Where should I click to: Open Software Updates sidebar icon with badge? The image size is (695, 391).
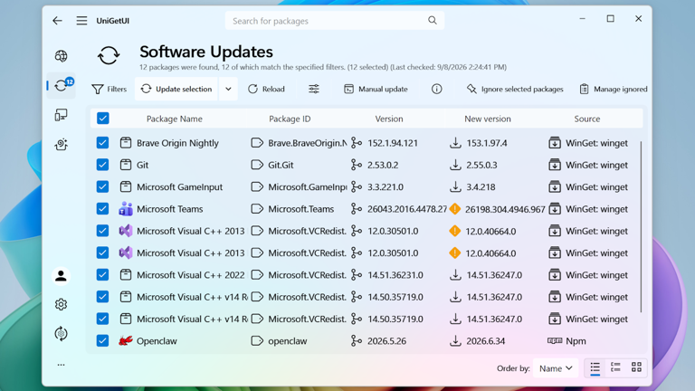click(62, 85)
